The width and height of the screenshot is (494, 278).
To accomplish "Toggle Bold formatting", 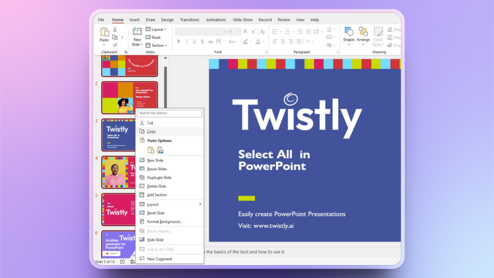I will point(178,42).
